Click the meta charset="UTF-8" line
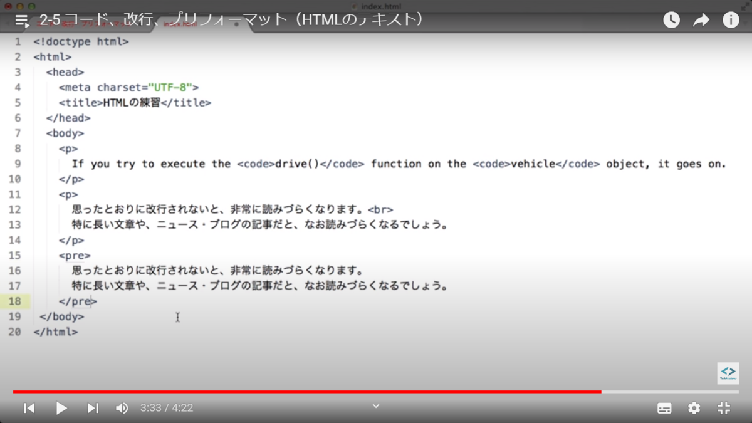 click(128, 87)
